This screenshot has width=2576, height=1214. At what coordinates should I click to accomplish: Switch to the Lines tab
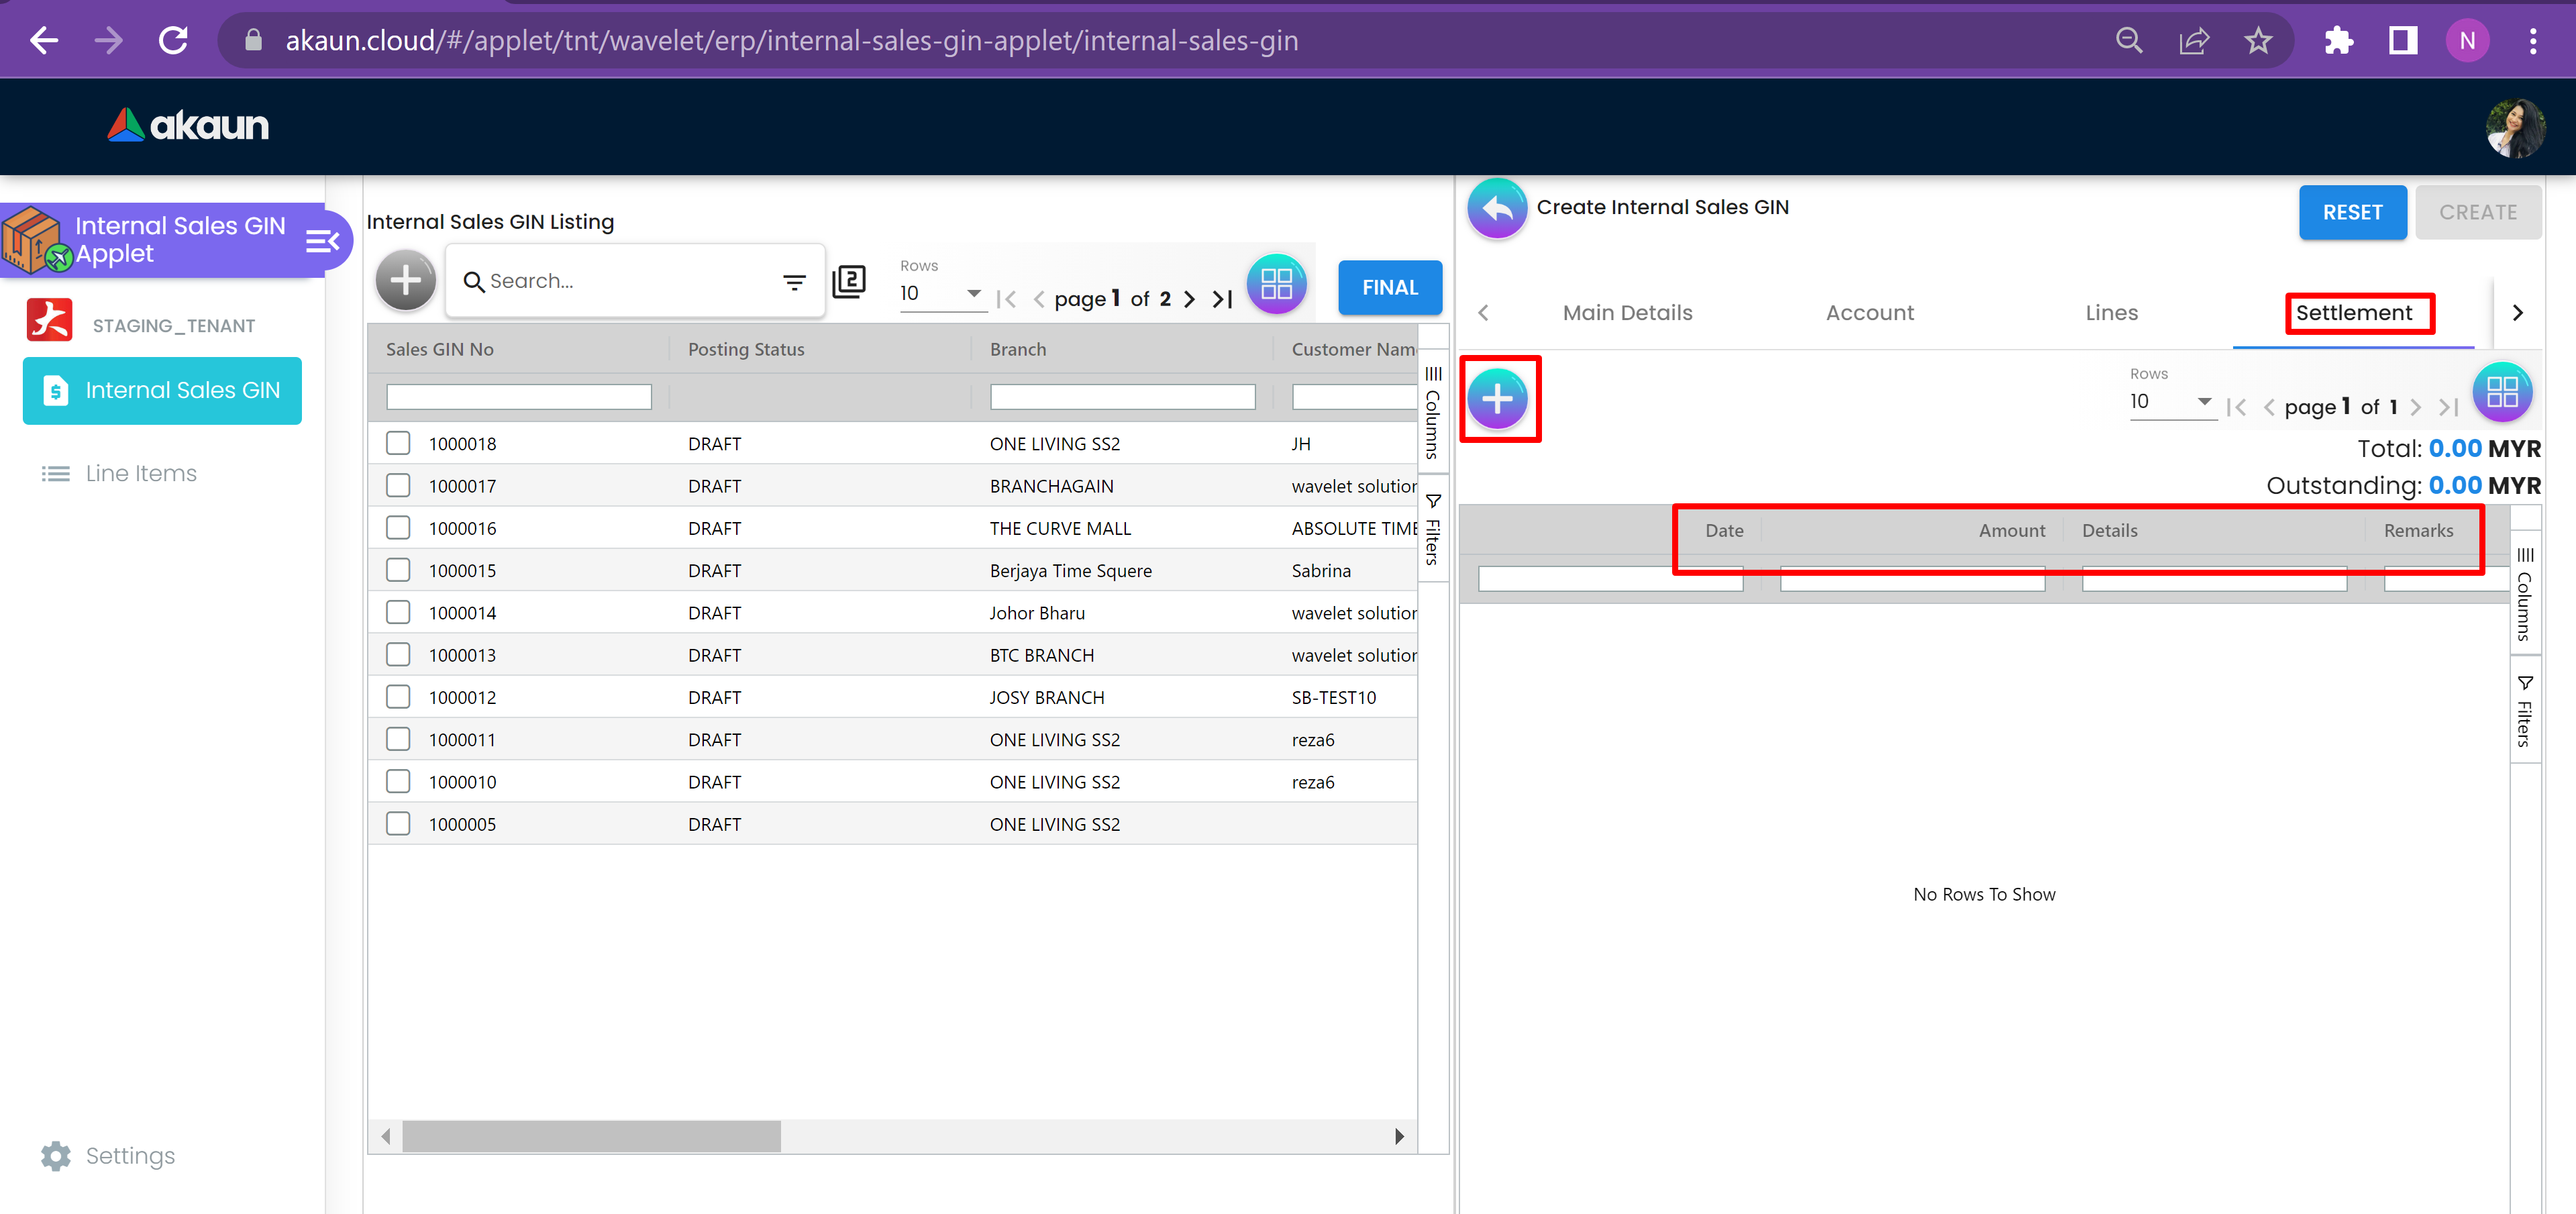point(2111,313)
